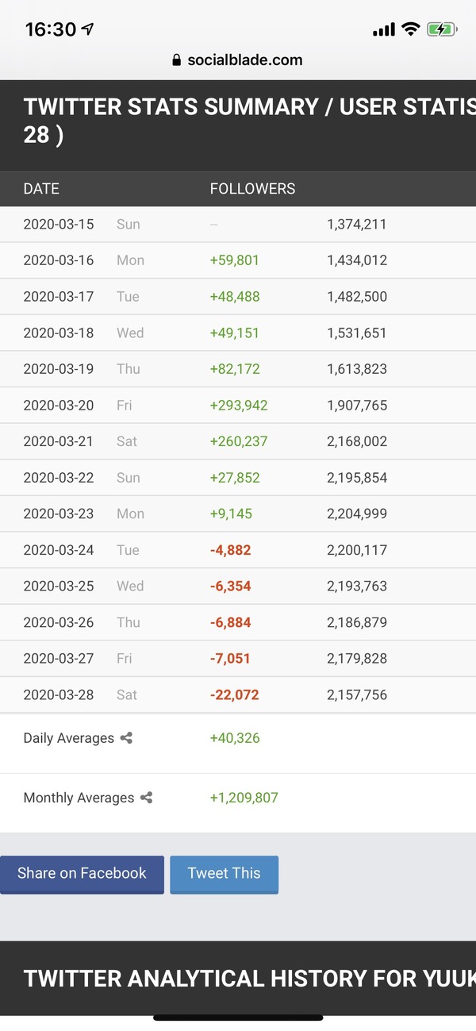Tap the +40,326 daily average value

(x=235, y=738)
